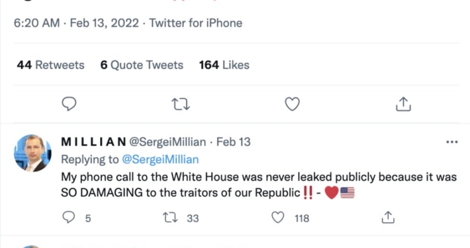Open the MILLIAN display name profile
Viewport: 470px width, 248px height.
tap(94, 142)
